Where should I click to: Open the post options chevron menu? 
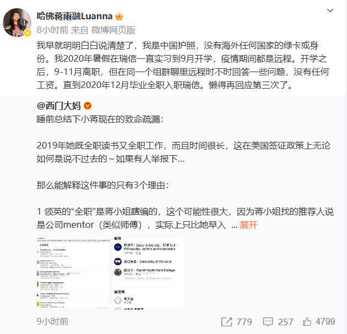pyautogui.click(x=330, y=10)
